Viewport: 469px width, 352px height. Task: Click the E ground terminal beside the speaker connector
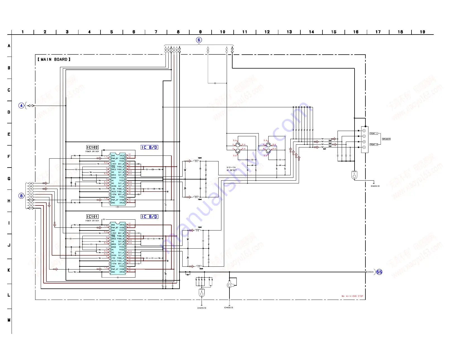[354, 175]
